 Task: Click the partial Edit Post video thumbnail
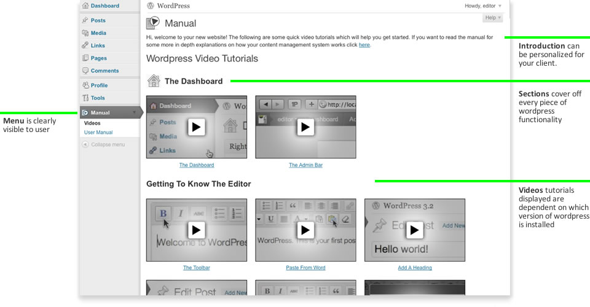click(197, 287)
